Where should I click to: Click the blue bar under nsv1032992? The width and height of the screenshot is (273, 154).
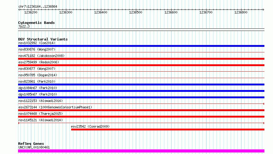tap(141, 46)
